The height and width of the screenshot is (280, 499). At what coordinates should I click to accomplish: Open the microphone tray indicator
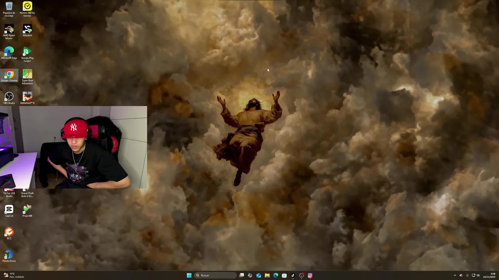click(467, 275)
